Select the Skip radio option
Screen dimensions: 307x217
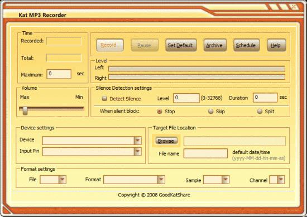[210, 112]
